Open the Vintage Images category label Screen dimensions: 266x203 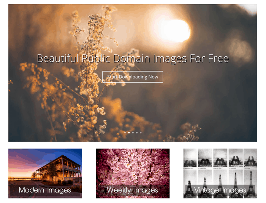point(220,190)
